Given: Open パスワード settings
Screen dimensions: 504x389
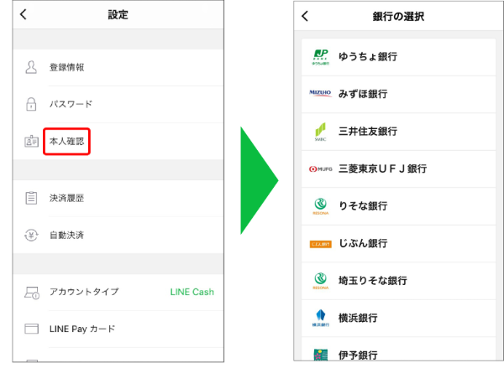Looking at the screenshot, I should [x=118, y=104].
